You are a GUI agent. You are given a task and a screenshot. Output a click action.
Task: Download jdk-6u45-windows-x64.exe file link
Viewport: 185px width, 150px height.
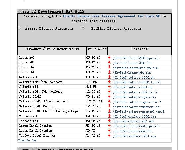[134, 121]
